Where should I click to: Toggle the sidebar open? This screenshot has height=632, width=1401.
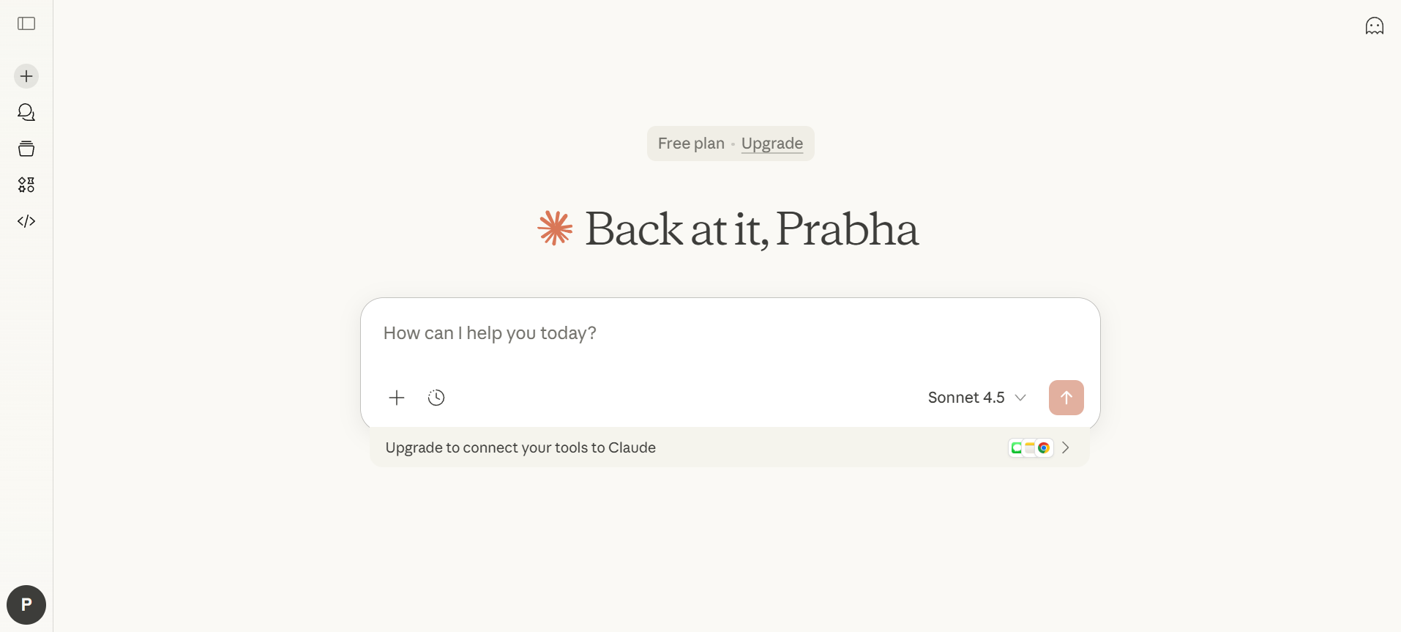click(x=26, y=24)
